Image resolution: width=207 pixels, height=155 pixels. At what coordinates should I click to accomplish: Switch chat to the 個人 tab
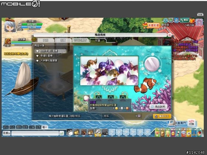click(45, 127)
